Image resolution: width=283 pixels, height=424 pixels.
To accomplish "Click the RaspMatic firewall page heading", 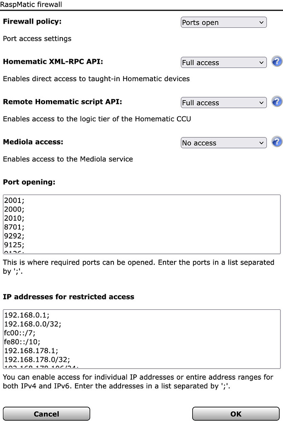I will coord(31,5).
